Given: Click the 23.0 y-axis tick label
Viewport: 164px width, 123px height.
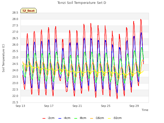Looking at the screenshot, I should pyautogui.click(x=15, y=83).
